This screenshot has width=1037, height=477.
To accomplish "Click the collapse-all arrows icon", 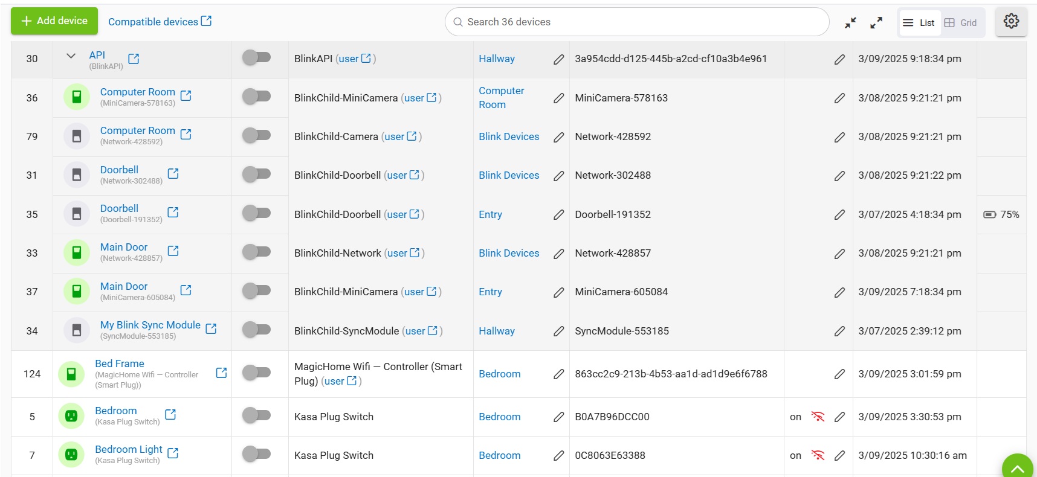I will [x=850, y=23].
